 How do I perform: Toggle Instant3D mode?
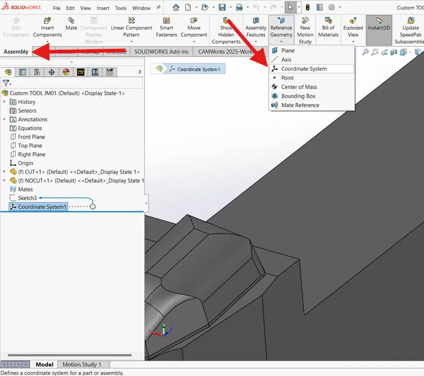coord(378,28)
